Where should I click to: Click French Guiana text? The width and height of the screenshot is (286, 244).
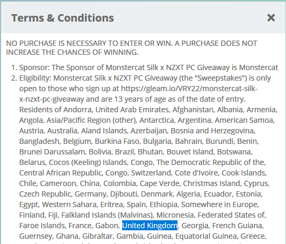[x=238, y=226]
